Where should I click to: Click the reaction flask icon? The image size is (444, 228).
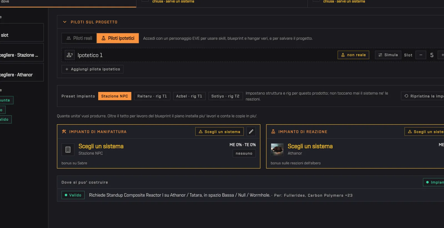(x=273, y=132)
